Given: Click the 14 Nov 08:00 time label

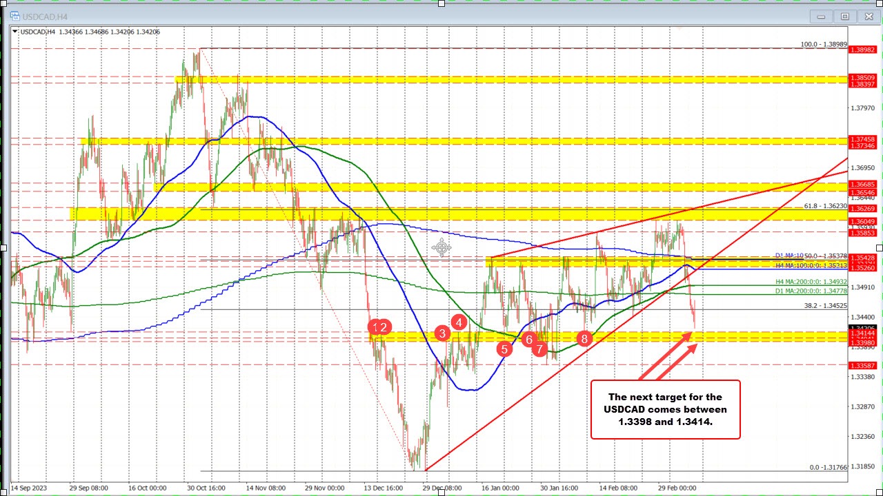Looking at the screenshot, I should 266,486.
